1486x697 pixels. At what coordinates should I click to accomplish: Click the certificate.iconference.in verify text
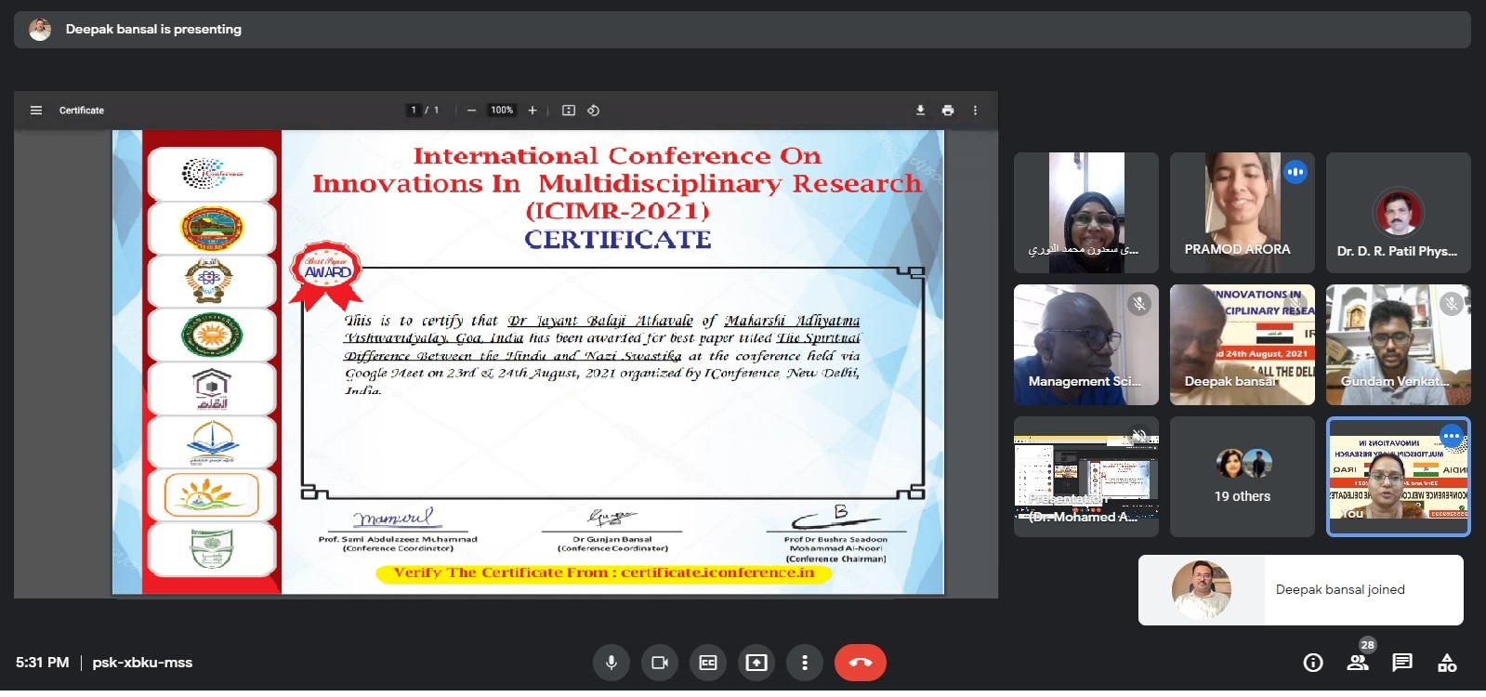[x=604, y=572]
